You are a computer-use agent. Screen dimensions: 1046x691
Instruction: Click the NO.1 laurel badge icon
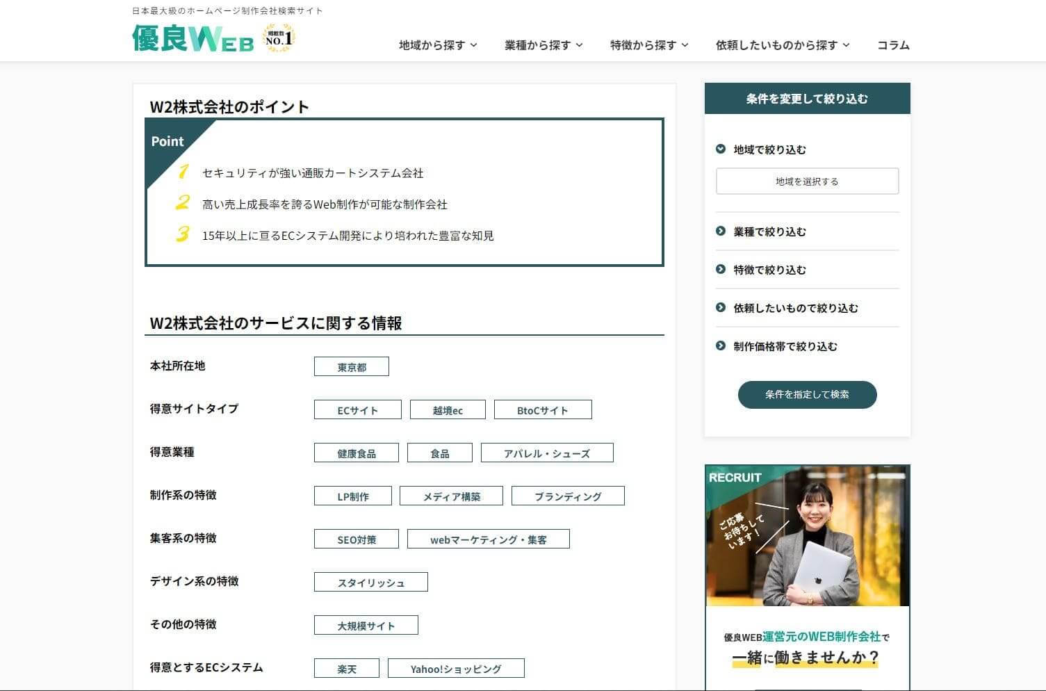(279, 38)
